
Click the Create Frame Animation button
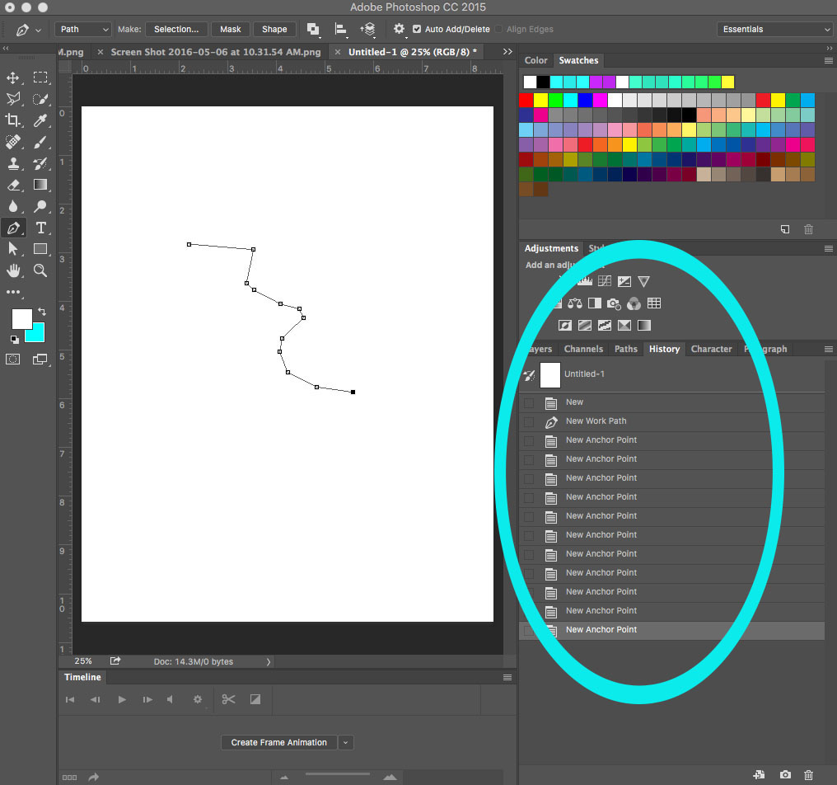pyautogui.click(x=278, y=742)
